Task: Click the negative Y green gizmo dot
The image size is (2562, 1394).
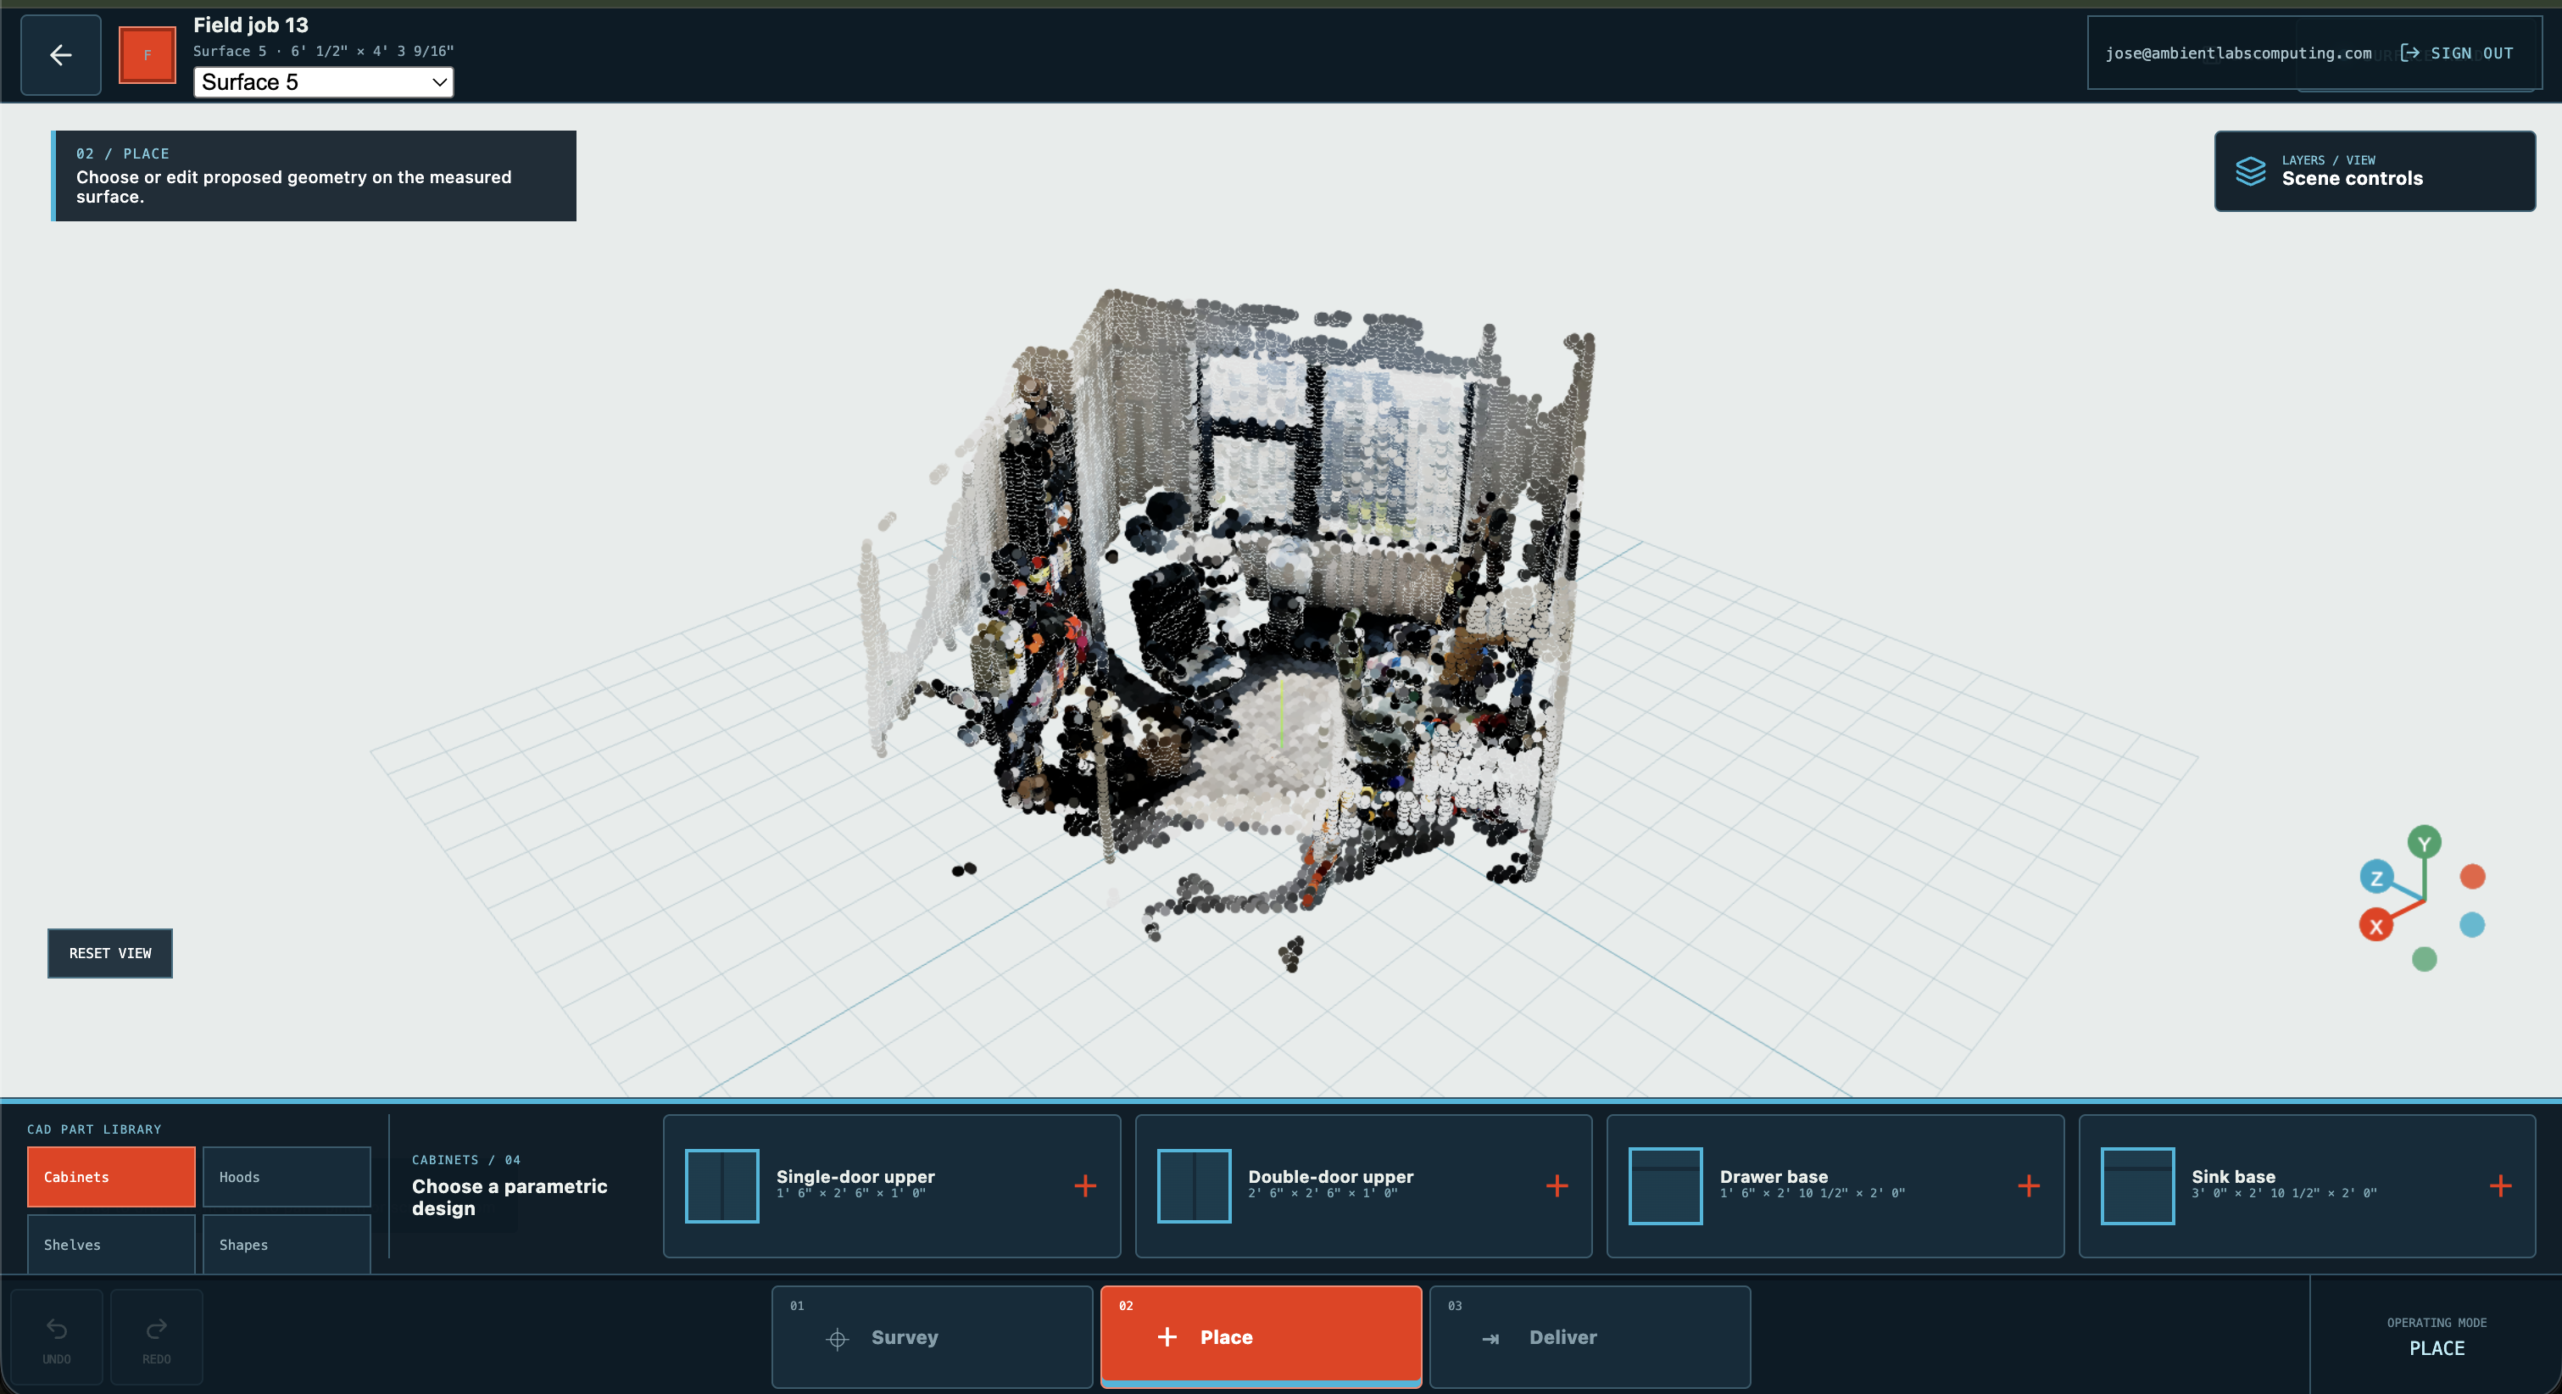Action: (x=2424, y=959)
